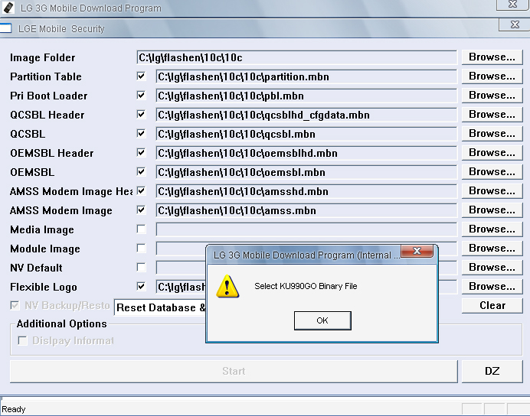
Task: Click OK in the warning dialog
Action: tap(322, 320)
